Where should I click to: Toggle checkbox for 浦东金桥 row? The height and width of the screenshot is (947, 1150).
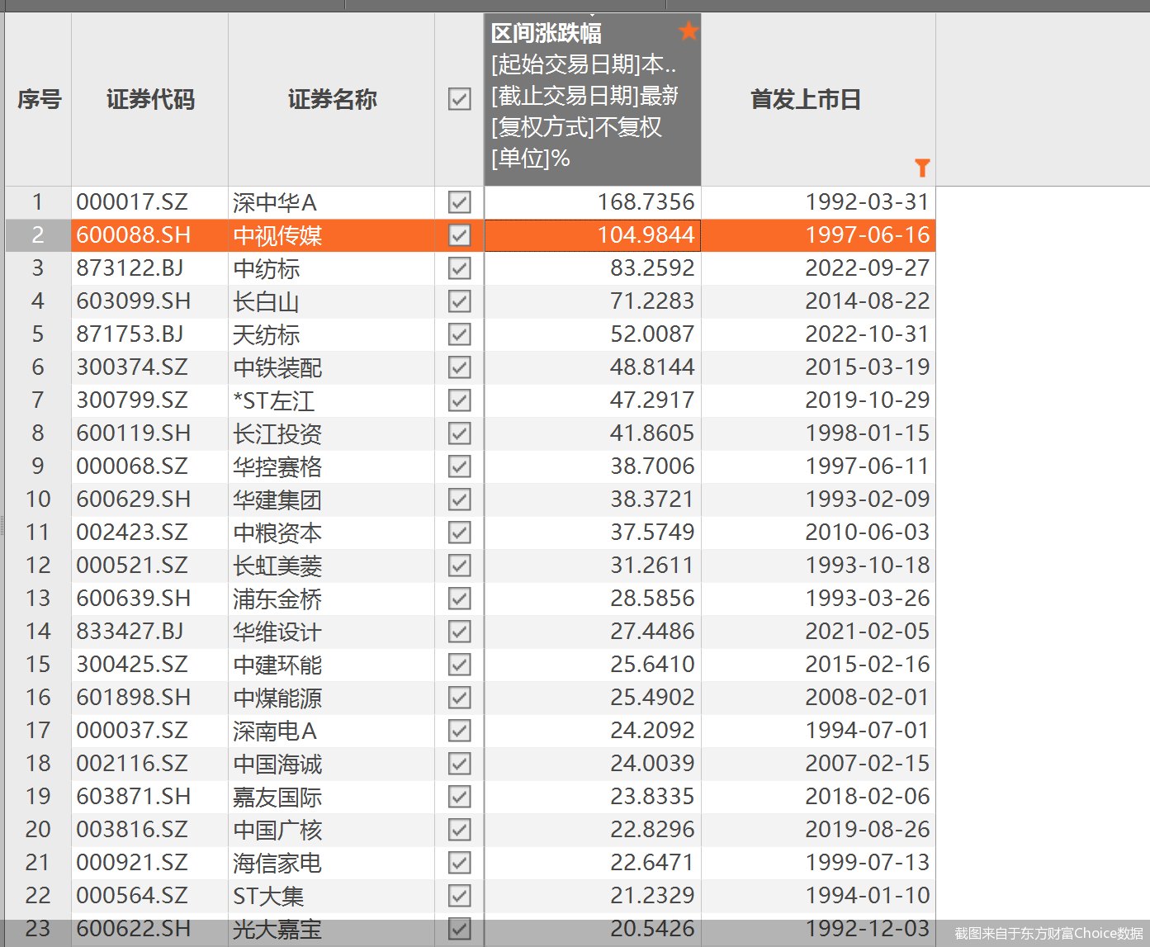(x=460, y=599)
